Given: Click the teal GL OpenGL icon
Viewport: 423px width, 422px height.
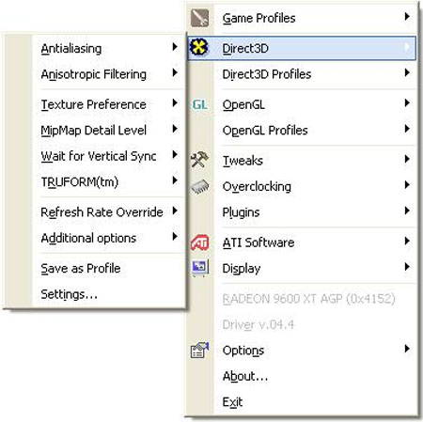Looking at the screenshot, I should pyautogui.click(x=200, y=104).
